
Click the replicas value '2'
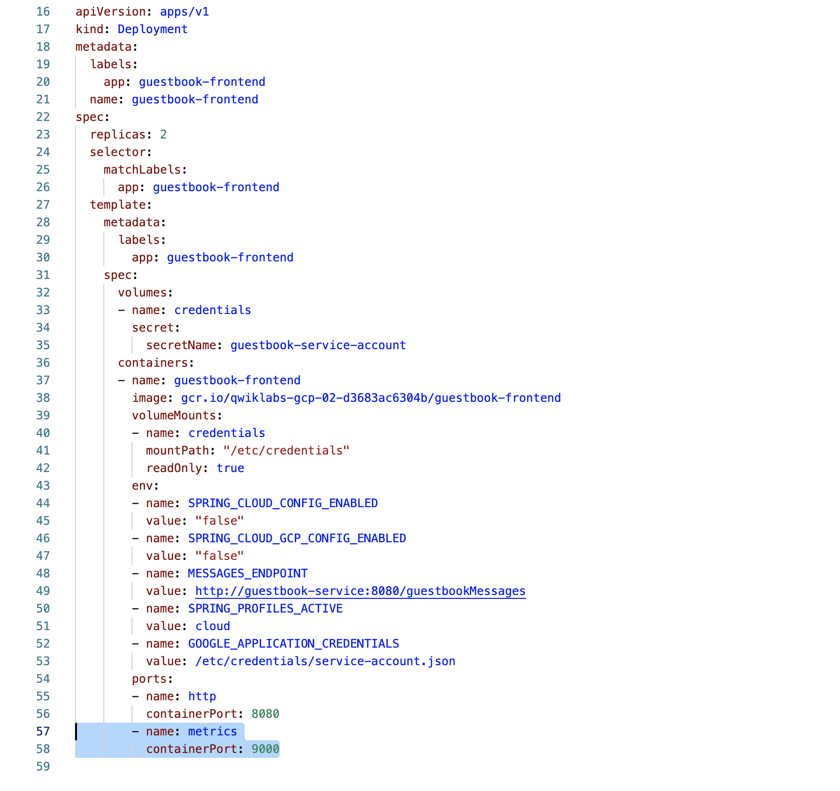tap(163, 135)
